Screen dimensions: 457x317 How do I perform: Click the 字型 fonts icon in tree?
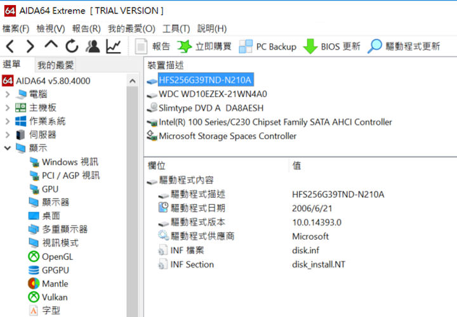[34, 311]
